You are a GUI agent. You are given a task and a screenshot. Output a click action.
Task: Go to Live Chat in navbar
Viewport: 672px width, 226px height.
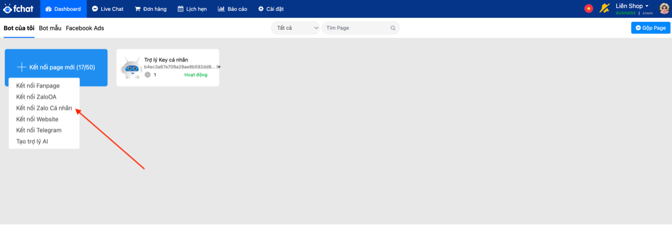click(108, 9)
